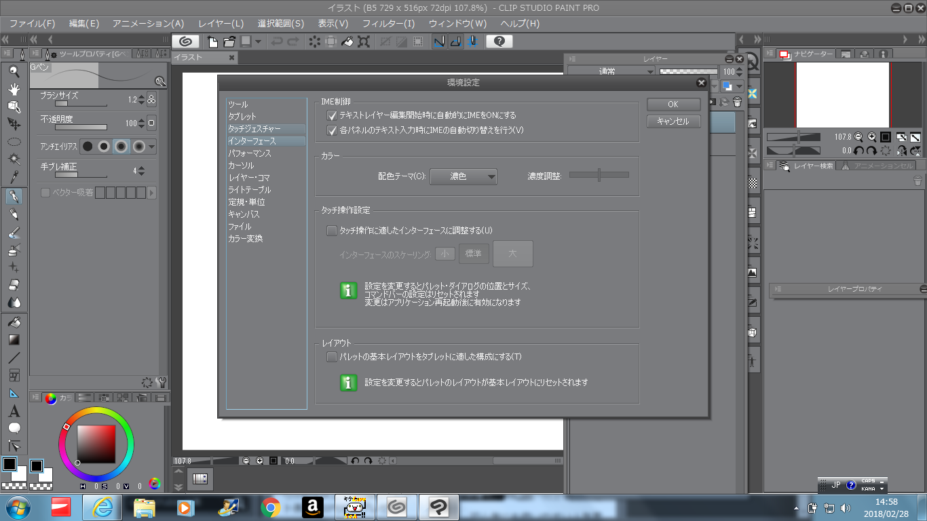Select the タブレット preferences category
927x521 pixels.
tap(243, 117)
